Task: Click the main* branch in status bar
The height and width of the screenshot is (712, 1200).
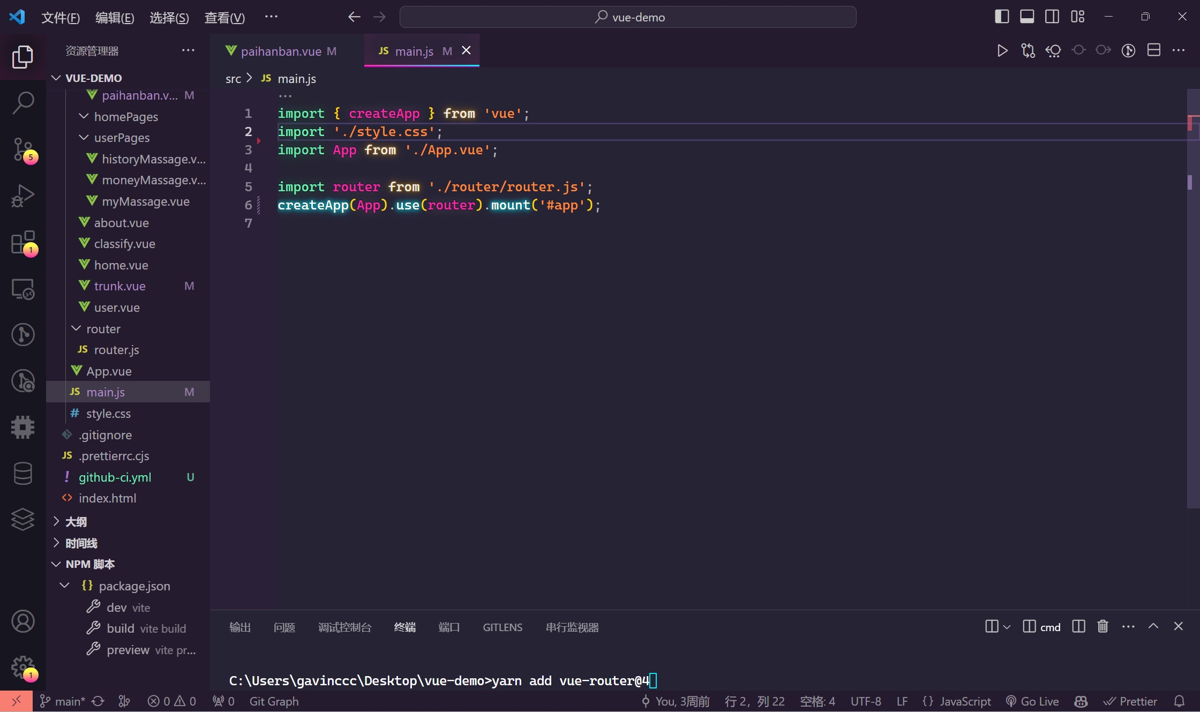Action: pyautogui.click(x=63, y=701)
